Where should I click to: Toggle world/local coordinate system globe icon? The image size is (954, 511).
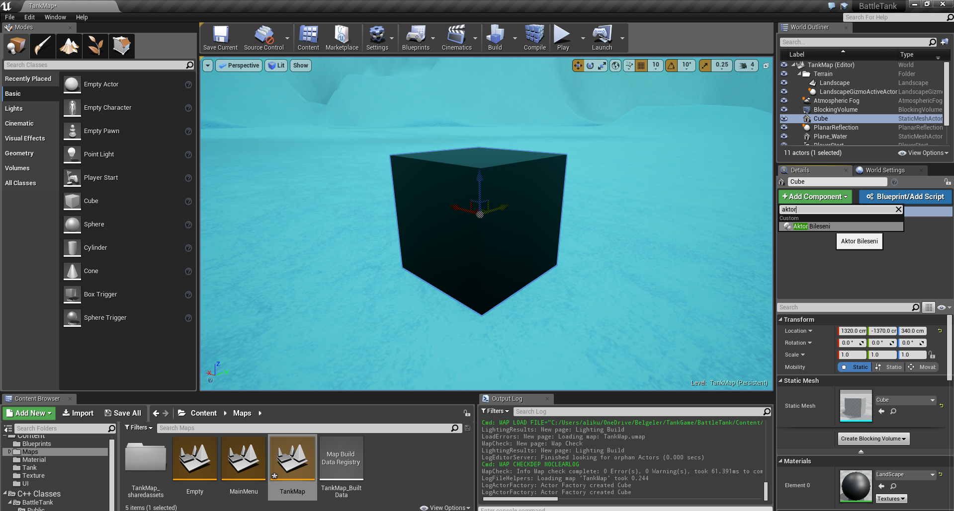[x=615, y=66]
